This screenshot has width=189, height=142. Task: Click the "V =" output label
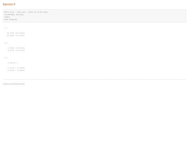[6, 43]
